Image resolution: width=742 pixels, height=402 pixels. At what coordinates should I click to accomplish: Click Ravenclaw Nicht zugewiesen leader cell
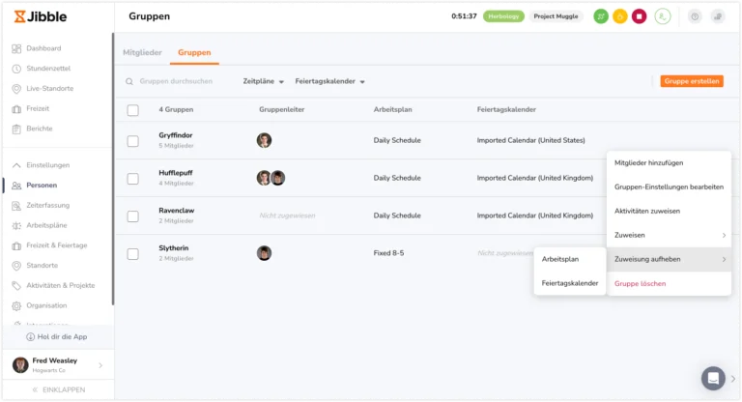click(287, 215)
